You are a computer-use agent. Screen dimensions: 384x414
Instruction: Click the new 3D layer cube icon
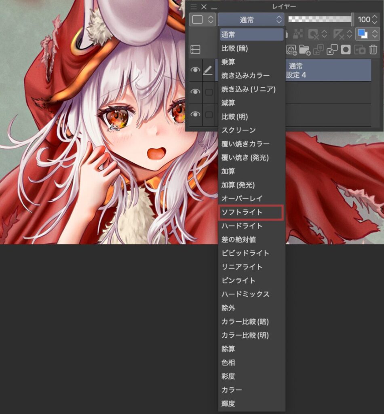pos(291,50)
